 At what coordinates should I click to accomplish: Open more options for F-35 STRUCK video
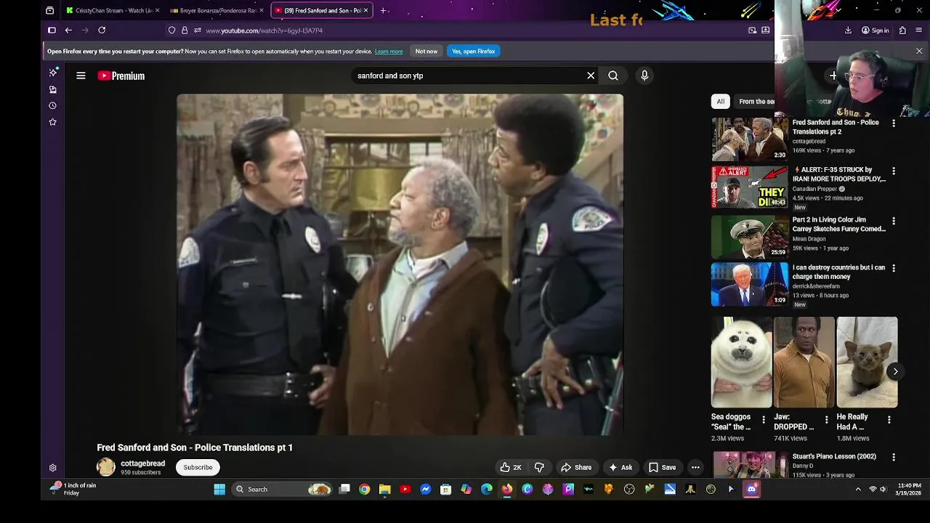894,171
